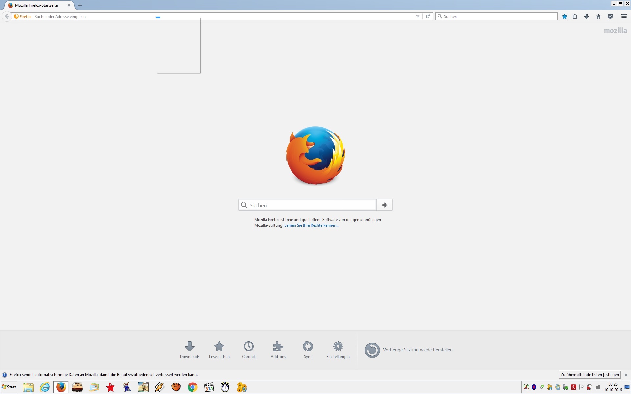Click the clock showing 08:25

click(x=613, y=384)
